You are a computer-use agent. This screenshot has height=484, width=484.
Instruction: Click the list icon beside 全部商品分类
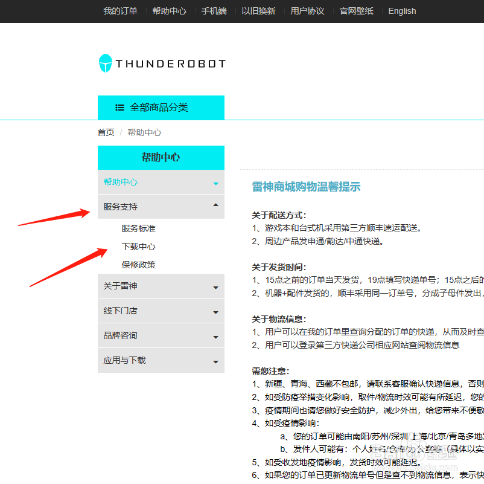[119, 108]
